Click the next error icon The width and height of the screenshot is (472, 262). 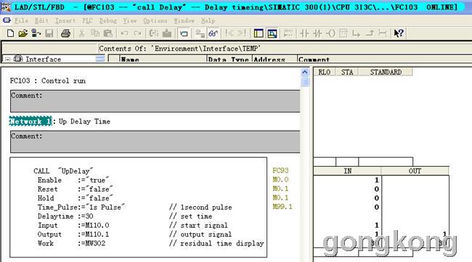pyautogui.click(x=242, y=33)
